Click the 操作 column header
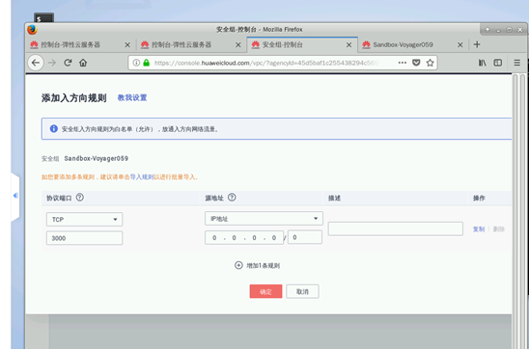This screenshot has height=349, width=529. click(479, 199)
